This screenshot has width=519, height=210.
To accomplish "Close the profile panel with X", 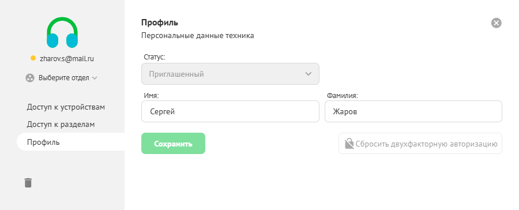I will [496, 23].
